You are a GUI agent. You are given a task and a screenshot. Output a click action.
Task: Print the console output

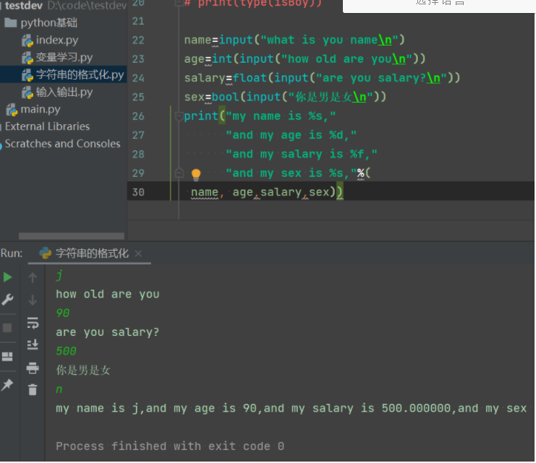(33, 368)
